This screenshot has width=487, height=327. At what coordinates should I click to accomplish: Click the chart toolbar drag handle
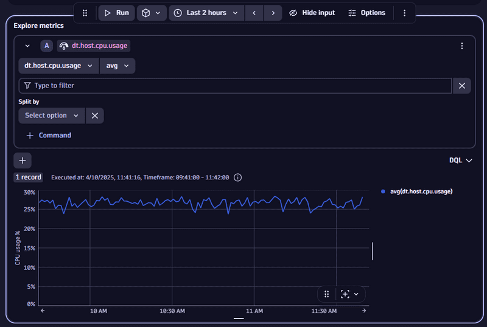[326, 294]
